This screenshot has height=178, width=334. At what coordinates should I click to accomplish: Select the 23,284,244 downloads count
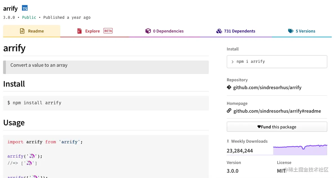[x=240, y=151]
